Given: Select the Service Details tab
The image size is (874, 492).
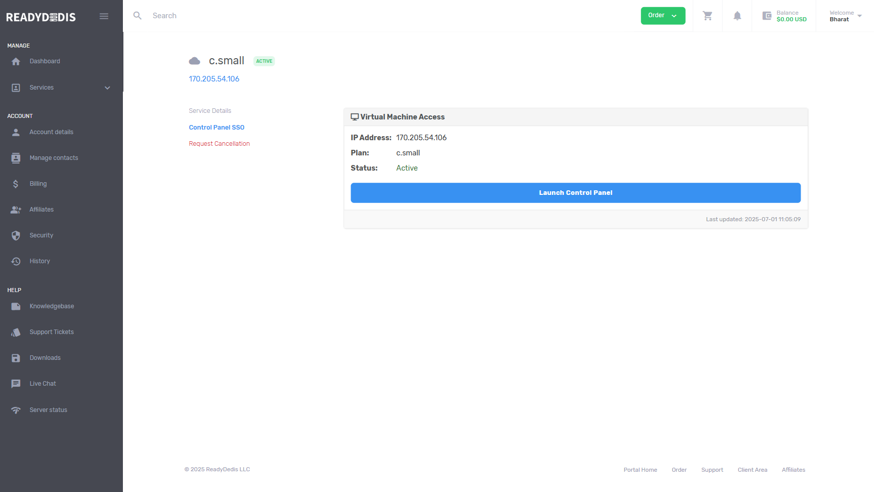Looking at the screenshot, I should 210,111.
